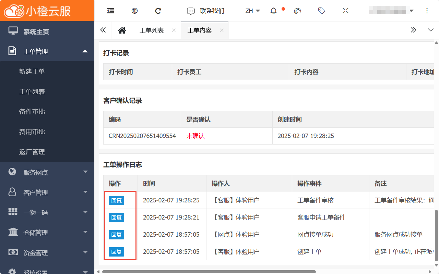
Task: Click the chat bubble icon beside 联系我们
Action: coord(191,11)
